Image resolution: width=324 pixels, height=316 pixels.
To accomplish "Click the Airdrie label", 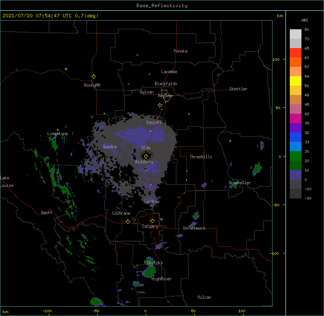I will 152,202.
